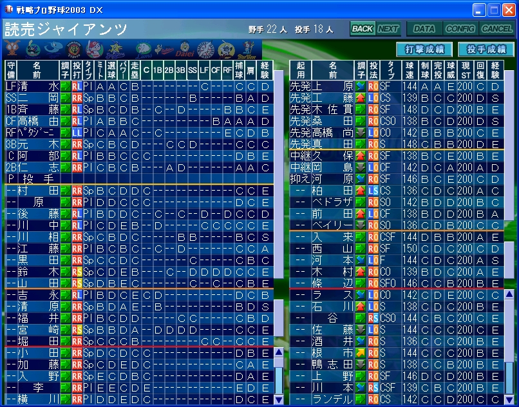Click the Giants rabbit mascot team logo
The image size is (519, 407).
pyautogui.click(x=13, y=49)
